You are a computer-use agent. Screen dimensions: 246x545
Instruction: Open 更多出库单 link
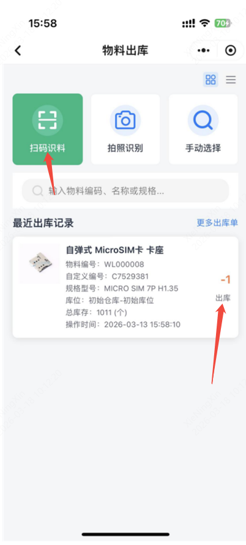[217, 223]
